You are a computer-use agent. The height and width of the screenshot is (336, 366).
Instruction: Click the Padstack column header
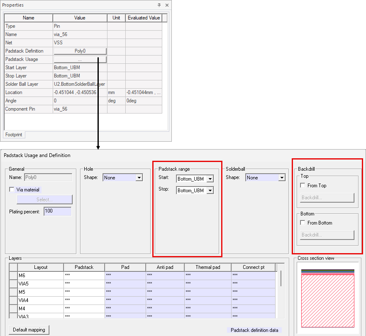pos(84,267)
